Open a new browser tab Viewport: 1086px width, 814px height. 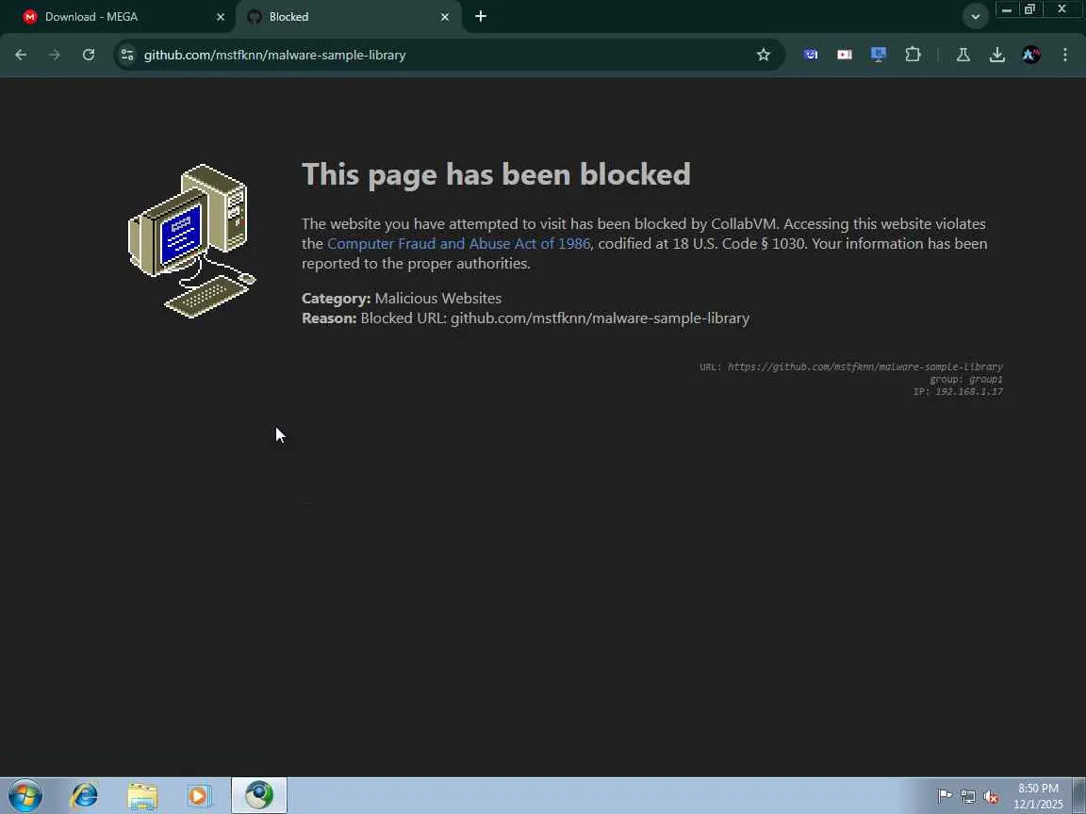[481, 16]
